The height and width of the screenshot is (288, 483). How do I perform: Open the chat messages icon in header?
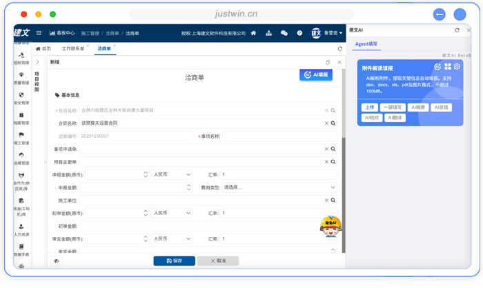click(284, 33)
